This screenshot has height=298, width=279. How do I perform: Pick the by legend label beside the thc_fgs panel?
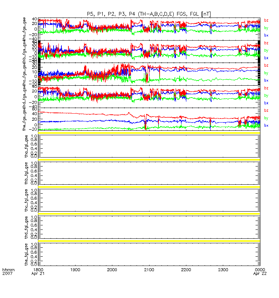[x=266, y=73]
